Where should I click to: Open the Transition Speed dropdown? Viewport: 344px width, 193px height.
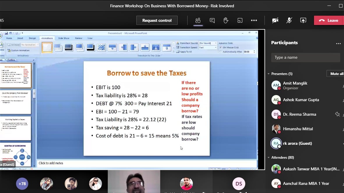[216, 47]
